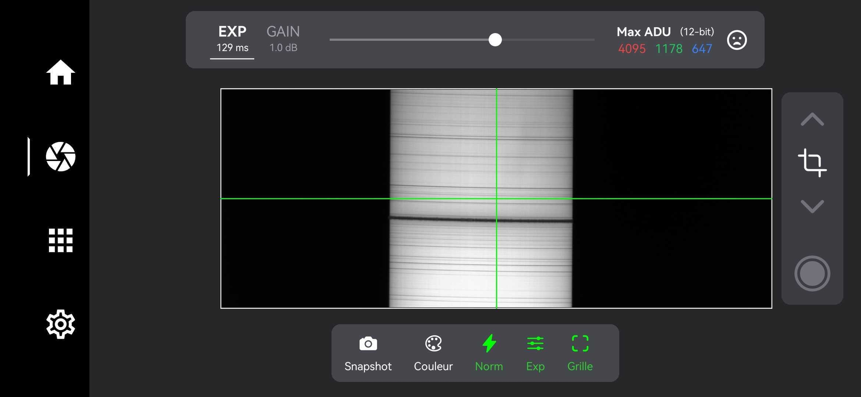The height and width of the screenshot is (397, 861).
Task: Toggle the Norm lightning option
Action: coord(489,353)
